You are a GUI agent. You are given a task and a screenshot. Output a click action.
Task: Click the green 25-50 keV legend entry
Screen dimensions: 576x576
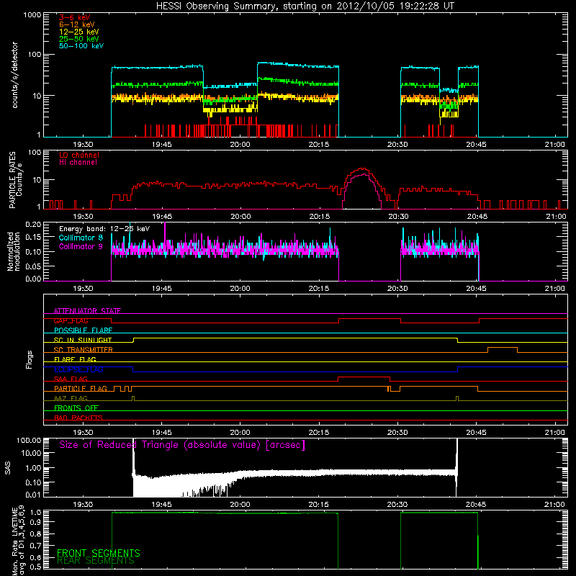79,39
